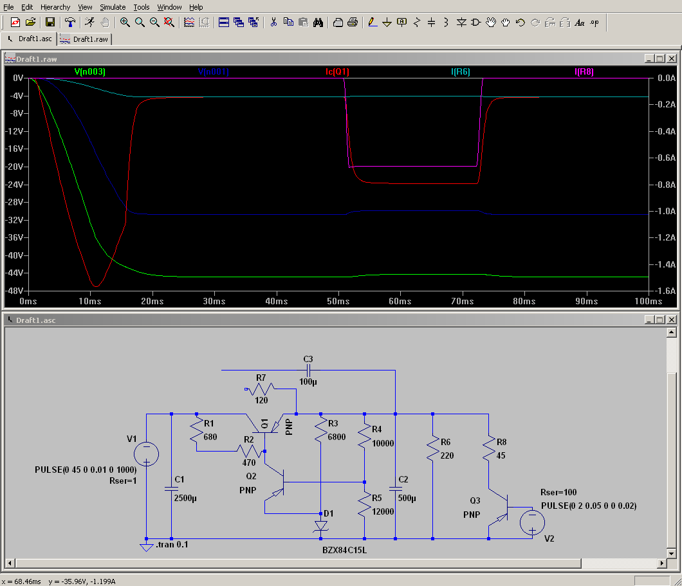Zoom to full extents with the crossed magnifier
The height and width of the screenshot is (586, 682).
169,23
